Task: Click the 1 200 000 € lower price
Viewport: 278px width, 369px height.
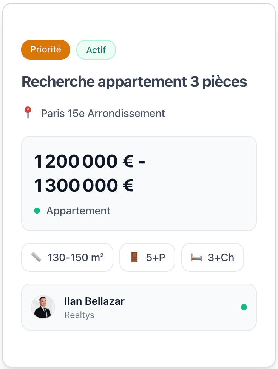Action: 83,161
